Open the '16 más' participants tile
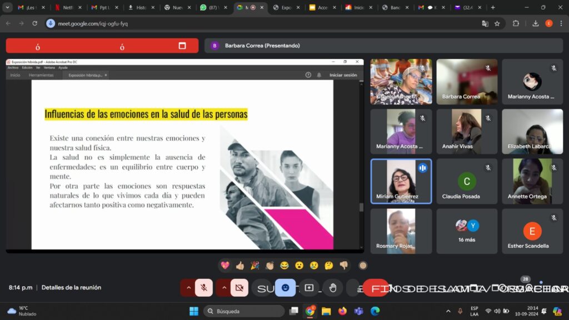569x320 pixels. tap(467, 231)
